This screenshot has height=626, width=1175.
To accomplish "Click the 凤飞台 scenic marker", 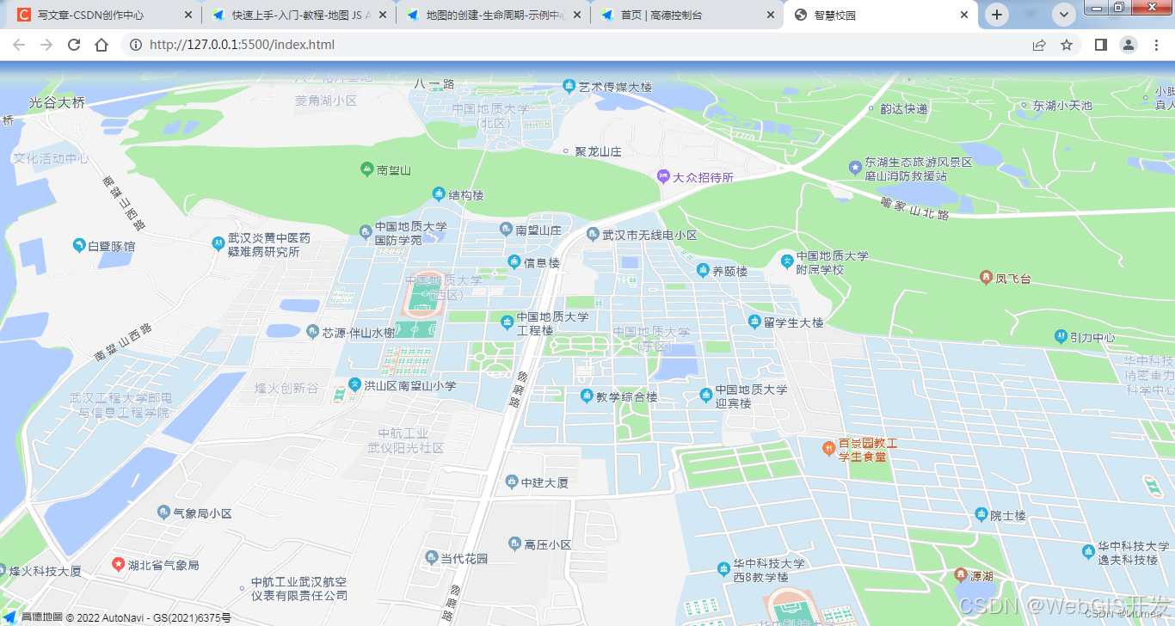I will (x=986, y=277).
